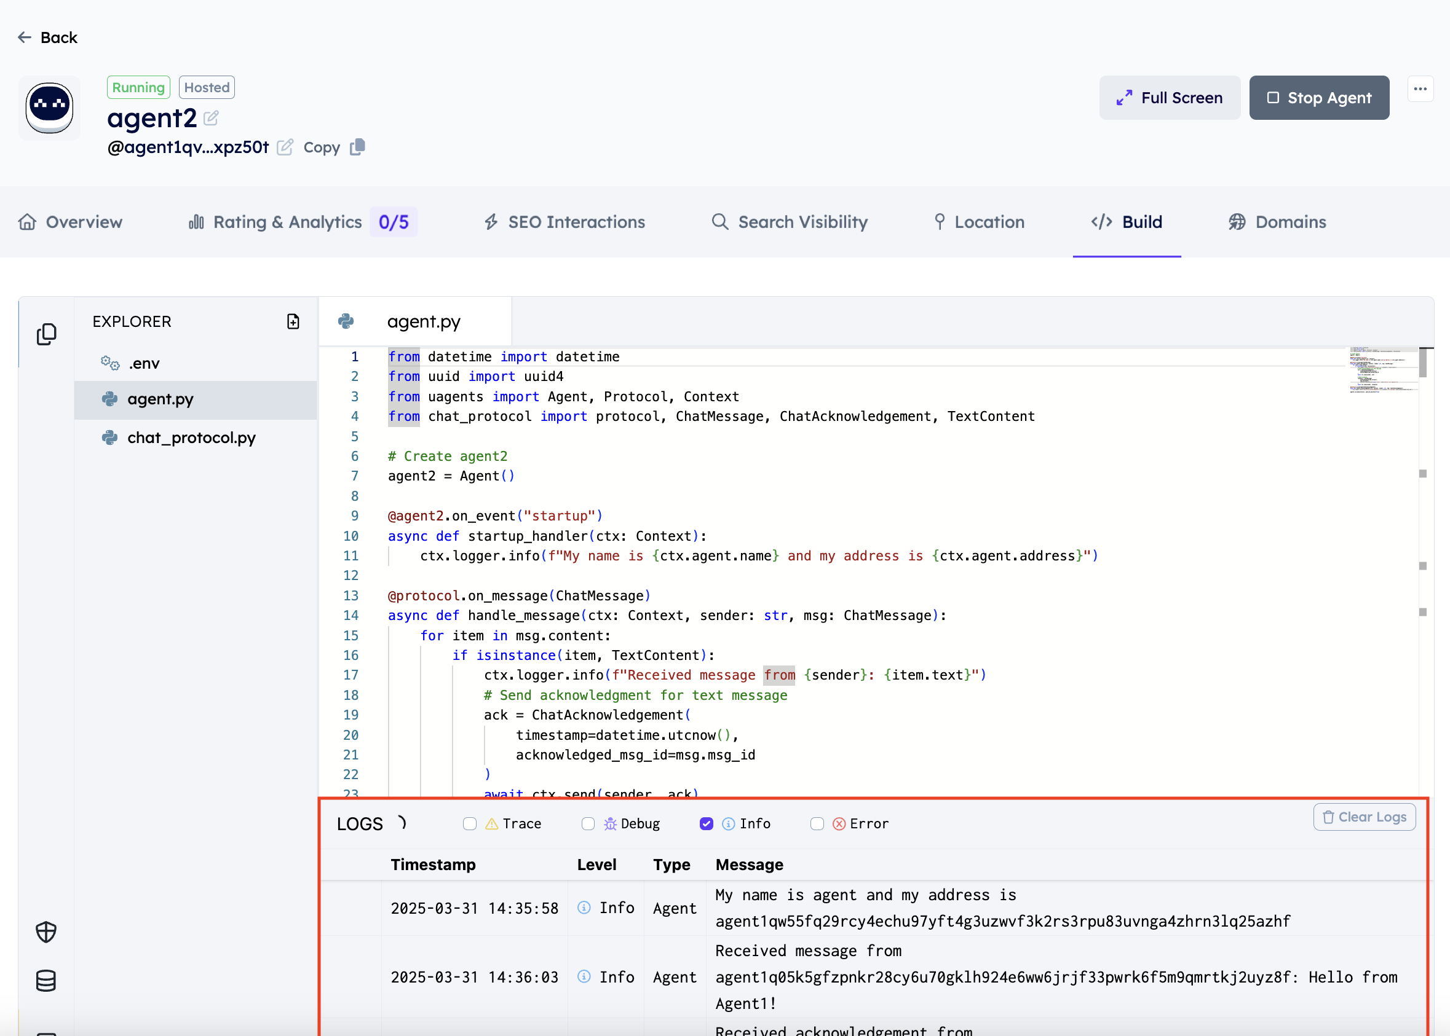The width and height of the screenshot is (1450, 1036).
Task: Click the editor vertical scrollbar thumb
Action: [x=1423, y=363]
